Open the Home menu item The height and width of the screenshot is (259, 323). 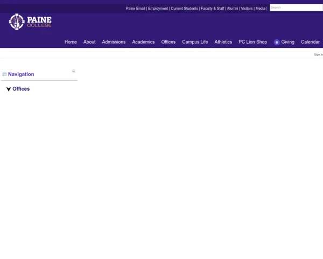(71, 42)
